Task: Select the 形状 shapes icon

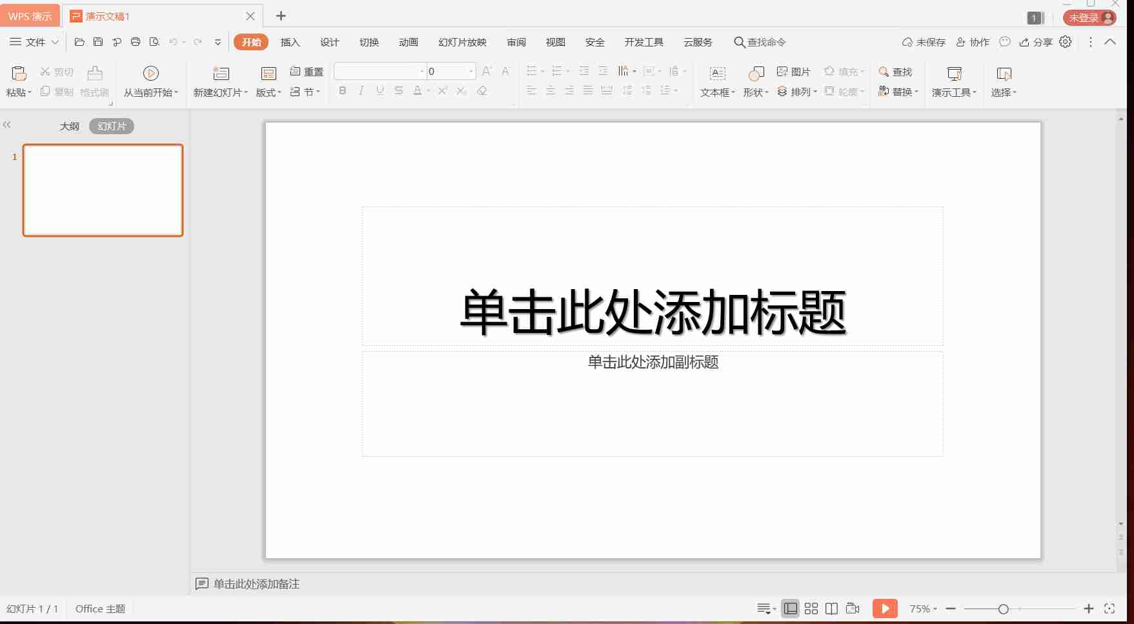Action: click(756, 74)
